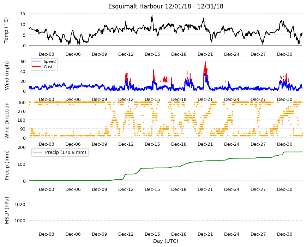This screenshot has height=247, width=307.
Task: Click the blue Speed legend line
Action: (x=36, y=61)
